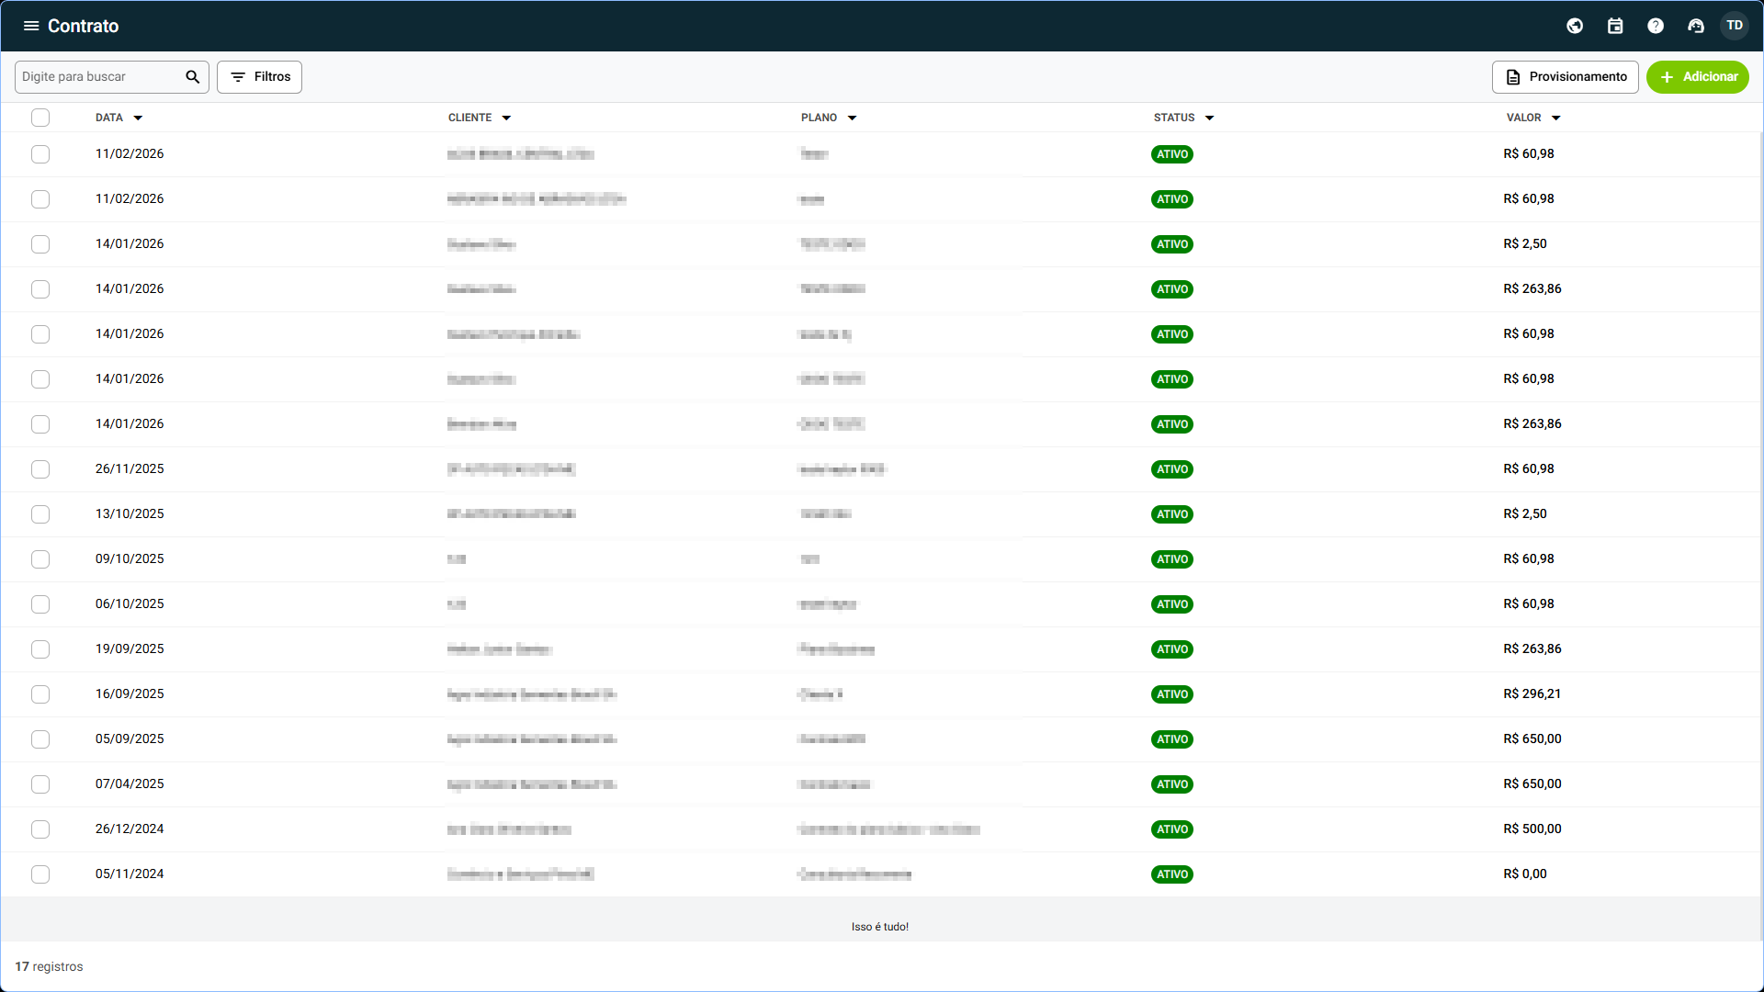Click the globe icon in header
Image resolution: width=1764 pixels, height=992 pixels.
1575,26
